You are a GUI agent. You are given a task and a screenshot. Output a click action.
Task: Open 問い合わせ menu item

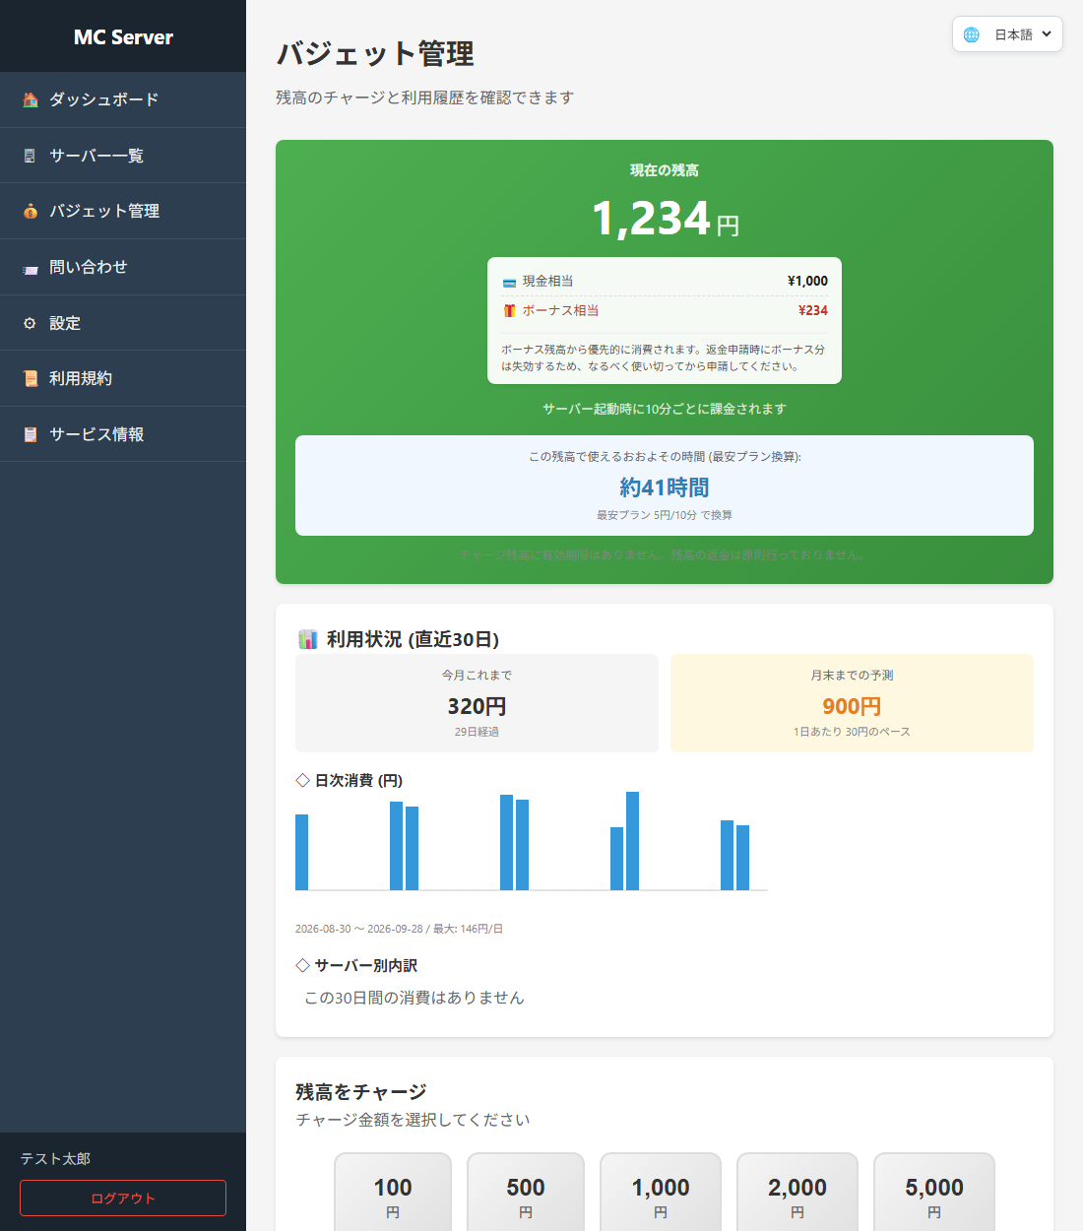point(123,267)
